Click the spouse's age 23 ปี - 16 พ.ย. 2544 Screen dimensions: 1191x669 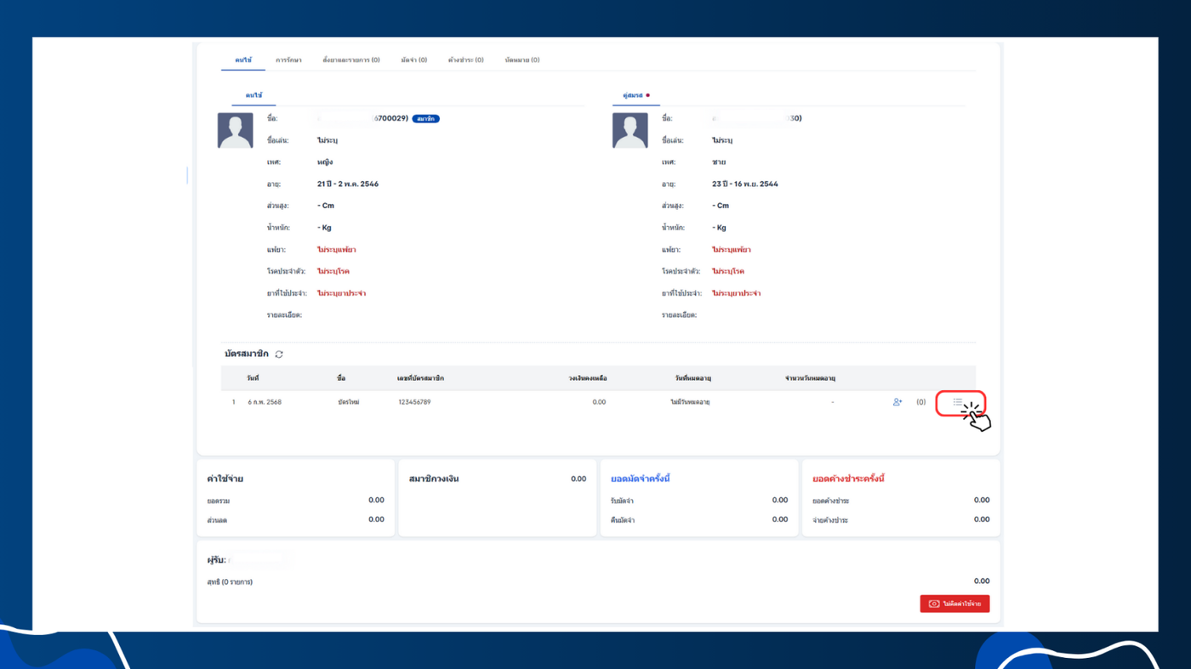tap(745, 184)
